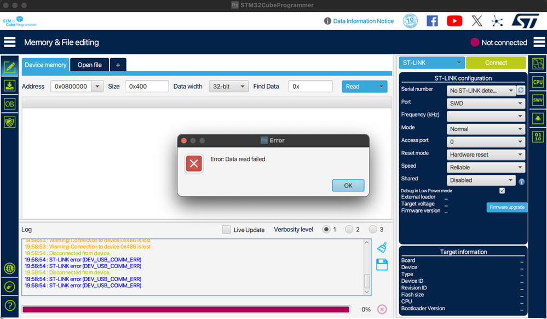Expand the Address dropdown arrow
Viewport: 547px width, 319px height.
(97, 86)
